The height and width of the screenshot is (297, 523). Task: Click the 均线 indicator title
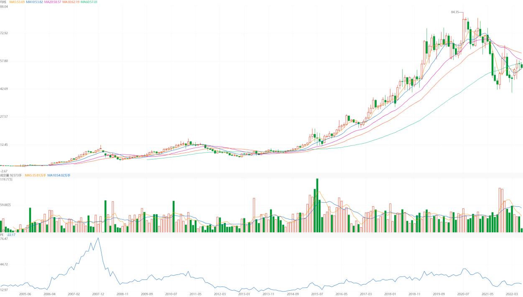(x=3, y=2)
